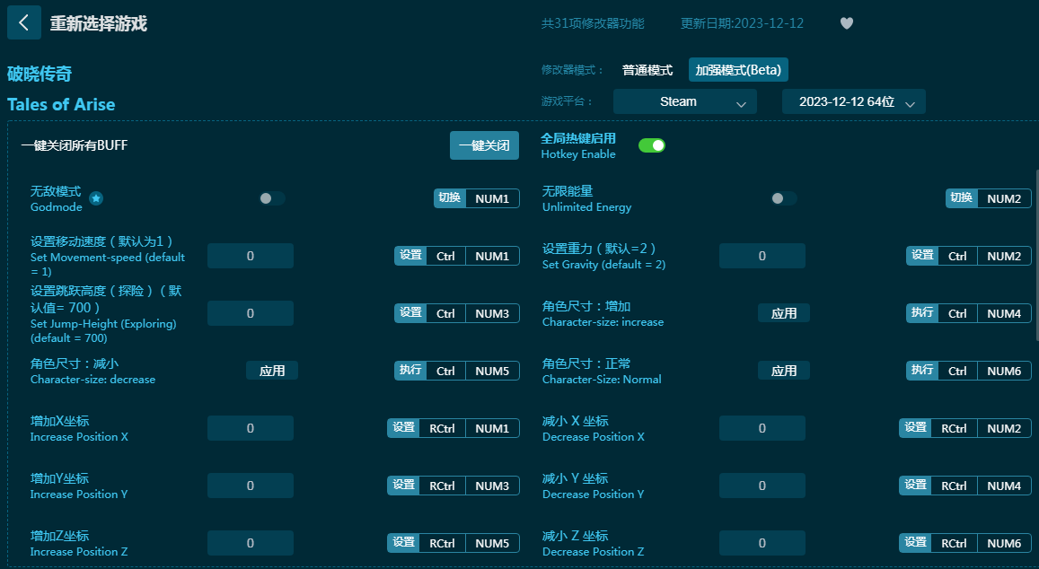
Task: Click 执行 for Character-size: increase
Action: tap(922, 313)
